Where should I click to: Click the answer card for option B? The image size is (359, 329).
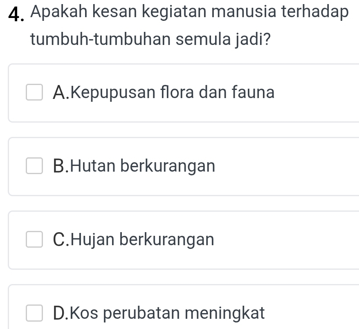pos(180,166)
